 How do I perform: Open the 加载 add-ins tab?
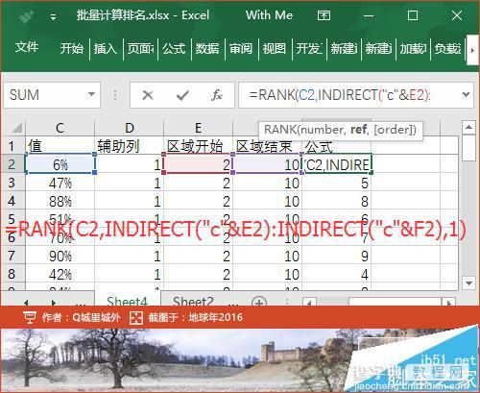tap(413, 49)
